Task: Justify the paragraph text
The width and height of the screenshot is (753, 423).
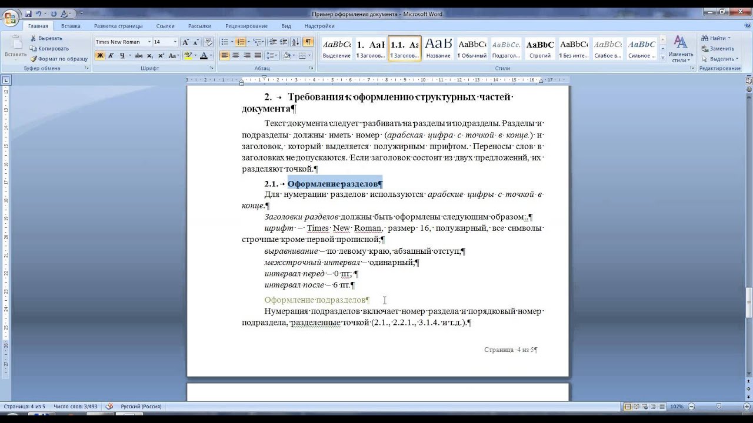Action: [x=258, y=56]
